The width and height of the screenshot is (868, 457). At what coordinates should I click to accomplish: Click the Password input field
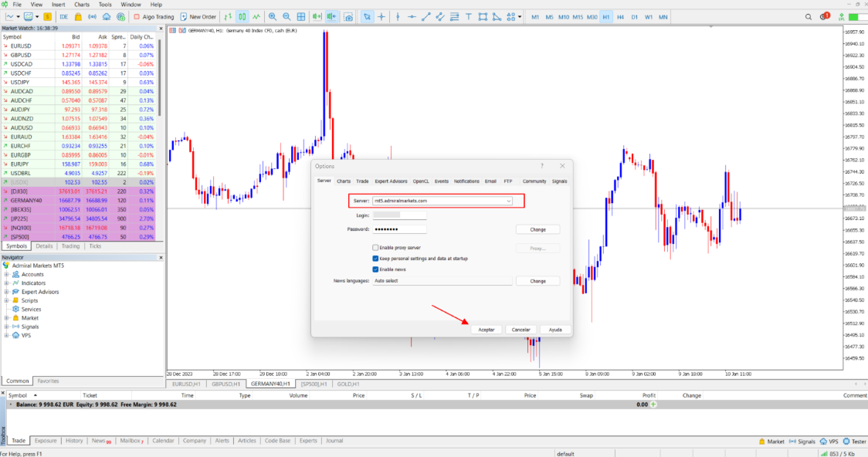pos(399,229)
